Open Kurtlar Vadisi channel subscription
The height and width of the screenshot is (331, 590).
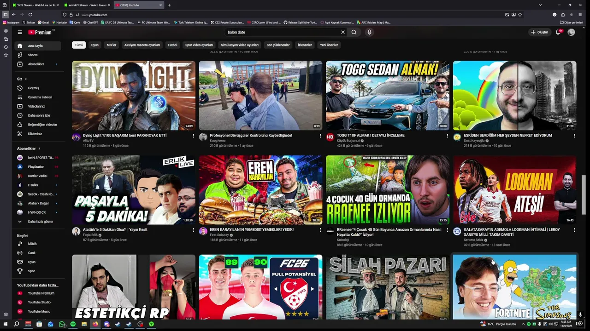pos(38,176)
